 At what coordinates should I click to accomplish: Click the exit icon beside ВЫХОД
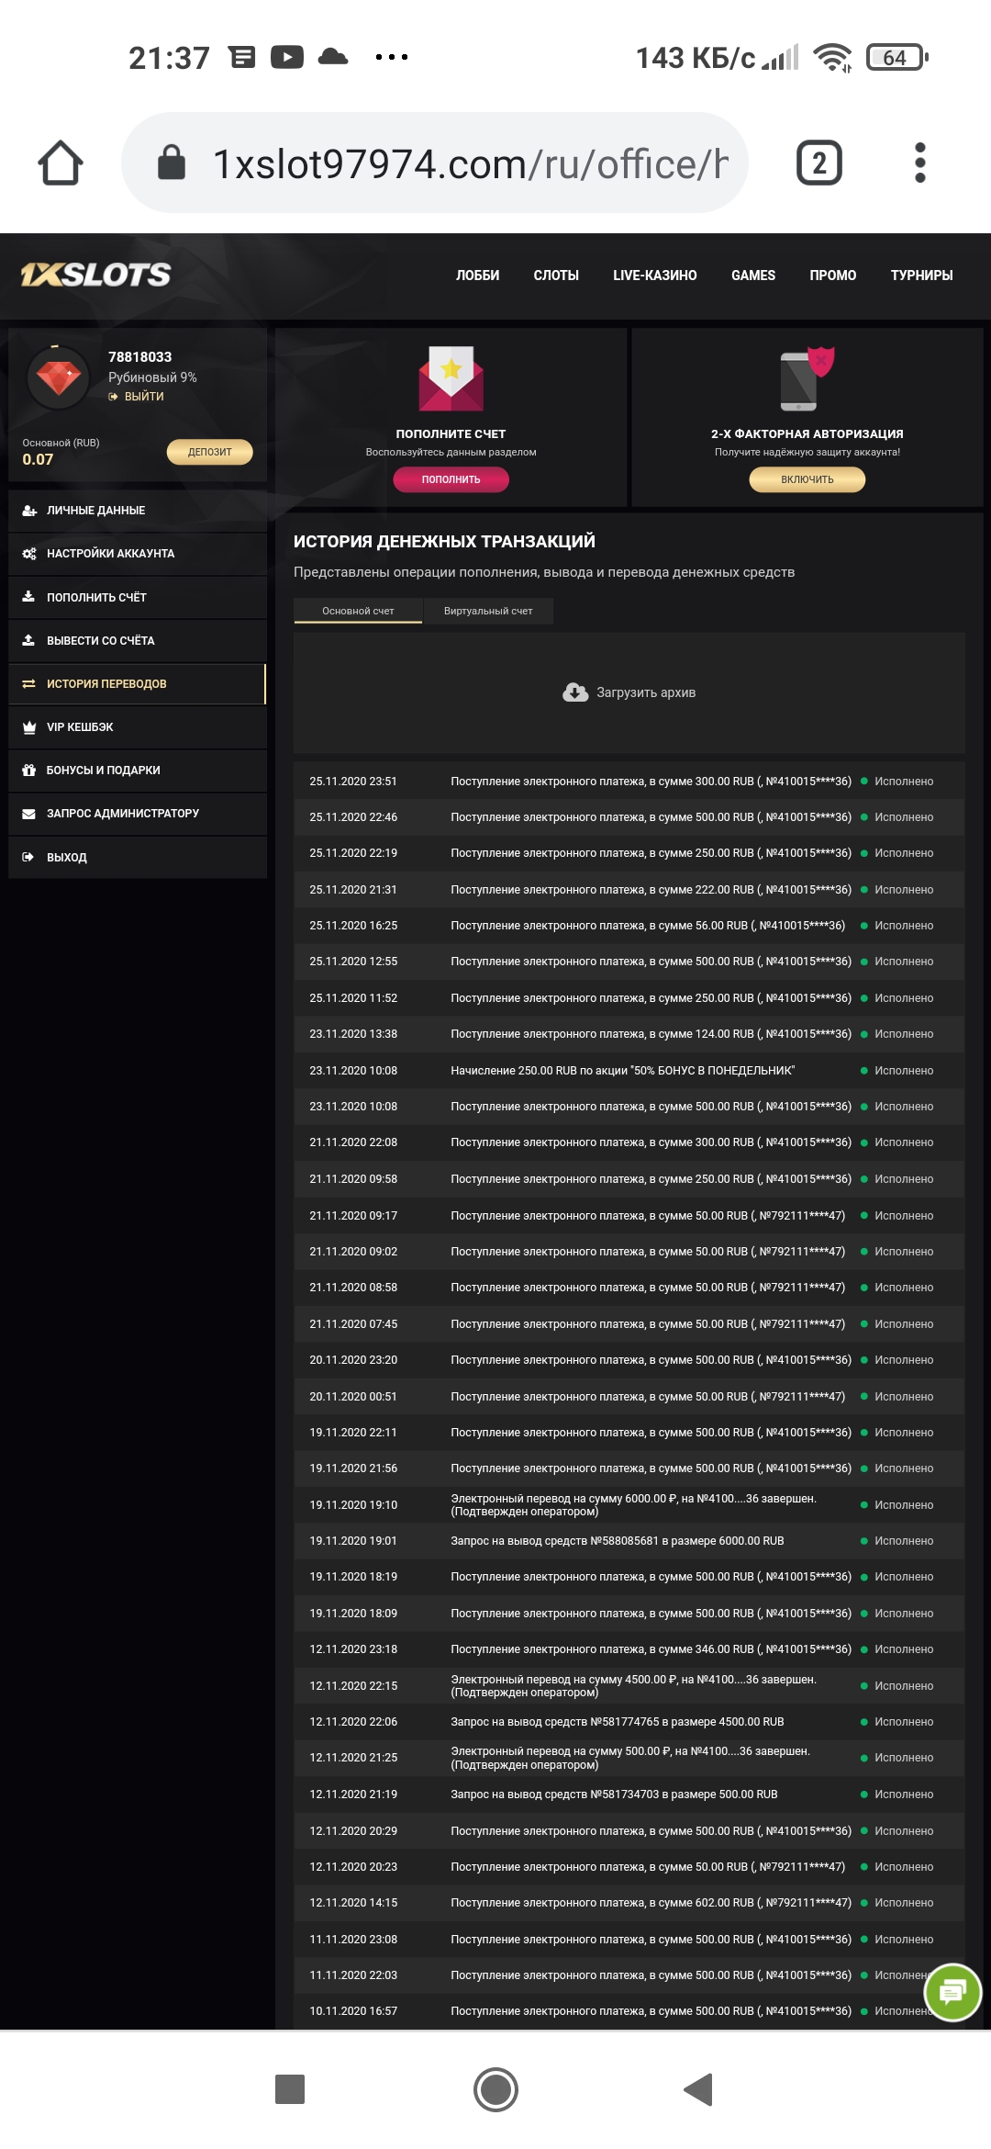(28, 857)
